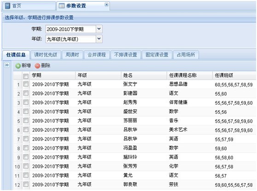The height and width of the screenshot is (191, 257).
Task: Select the checkbox for 郭良敬 row 12
Action: tap(26, 184)
